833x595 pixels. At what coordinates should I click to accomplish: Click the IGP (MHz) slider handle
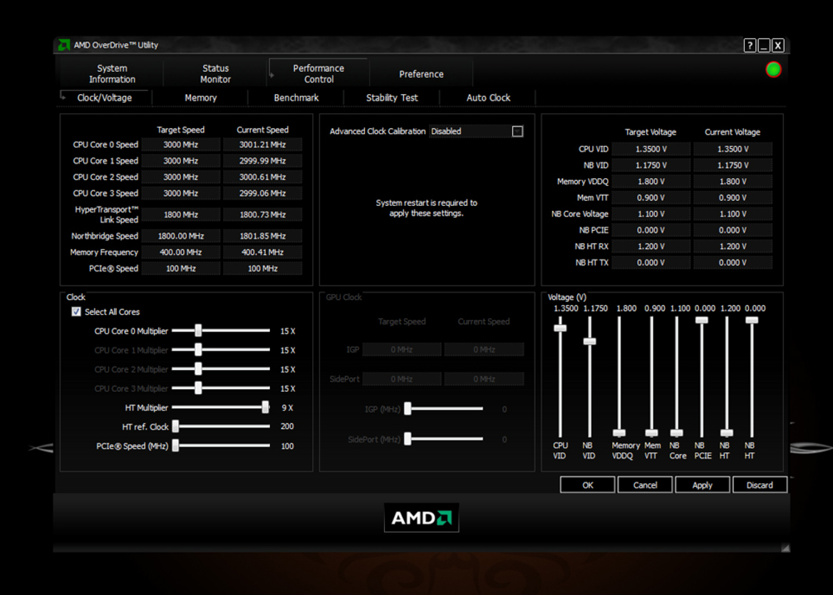coord(408,408)
